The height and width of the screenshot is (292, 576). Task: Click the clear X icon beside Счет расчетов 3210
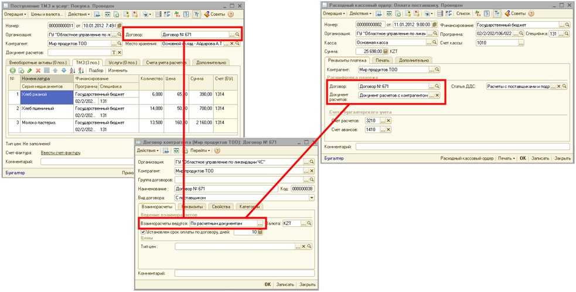point(388,121)
